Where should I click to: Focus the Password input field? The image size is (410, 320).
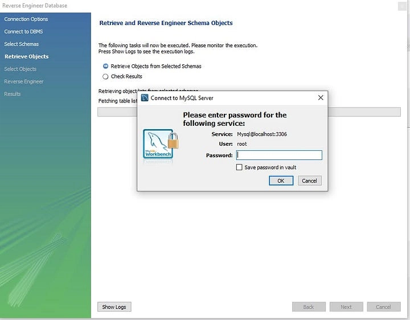279,155
